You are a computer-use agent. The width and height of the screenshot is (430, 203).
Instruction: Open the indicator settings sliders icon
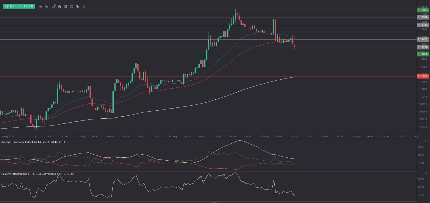coord(66,7)
